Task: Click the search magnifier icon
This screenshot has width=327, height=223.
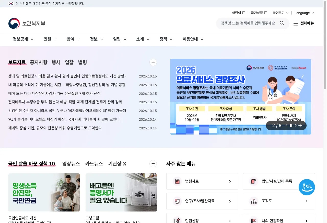Action: 282,23
